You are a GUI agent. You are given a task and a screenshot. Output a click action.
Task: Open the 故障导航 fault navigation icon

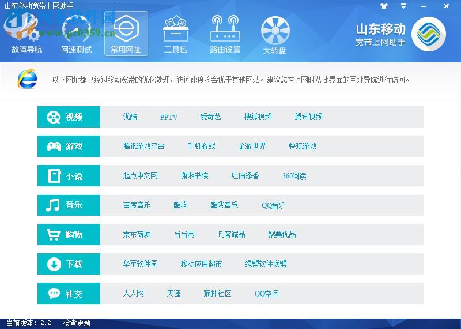pos(27,34)
